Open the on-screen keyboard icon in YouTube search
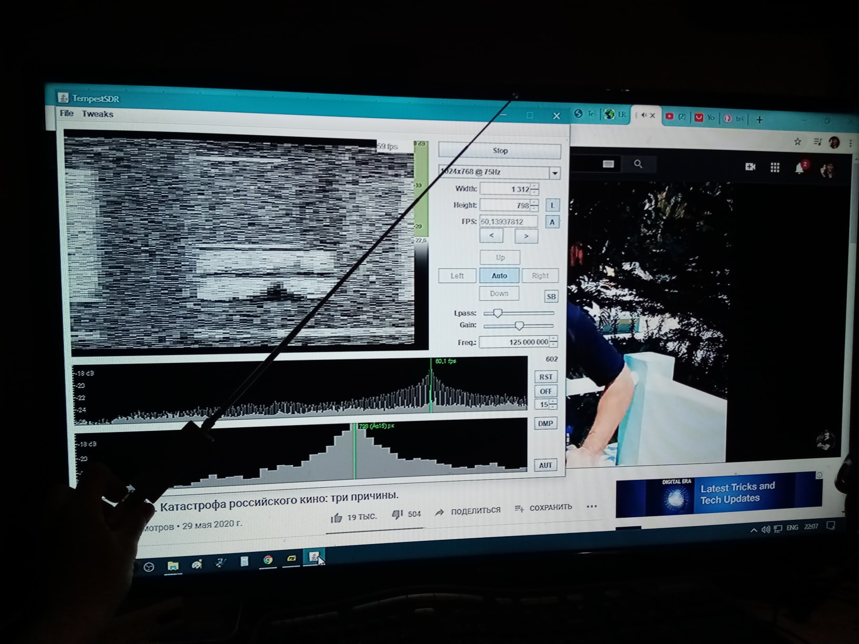Image resolution: width=859 pixels, height=644 pixels. click(608, 164)
